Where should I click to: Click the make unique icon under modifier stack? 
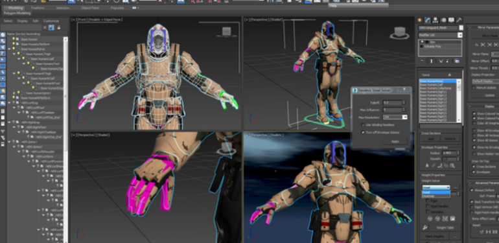(441, 61)
